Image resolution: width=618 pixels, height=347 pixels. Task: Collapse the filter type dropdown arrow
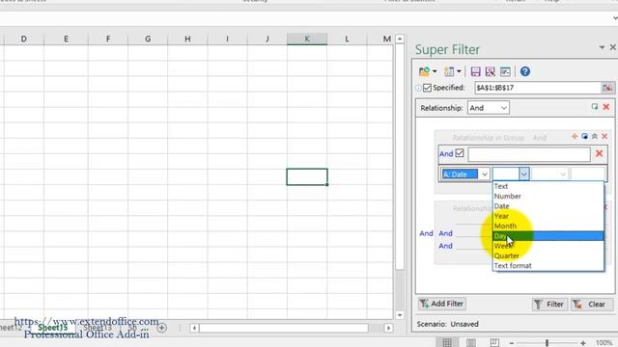click(523, 173)
